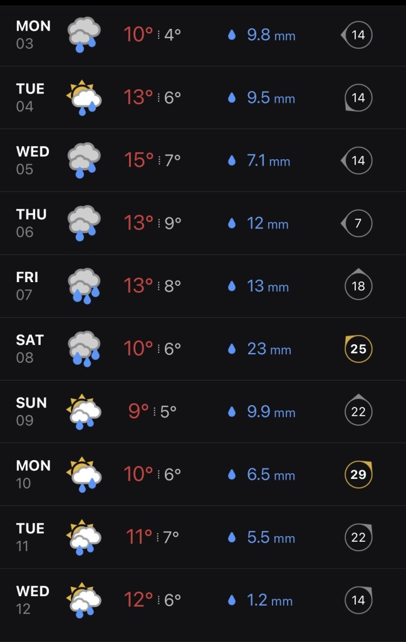Open the Wednesday 05 forecast row
Screen dimensions: 406x642
coord(203,160)
